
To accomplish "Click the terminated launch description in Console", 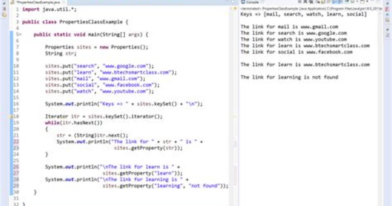I will click(x=311, y=9).
